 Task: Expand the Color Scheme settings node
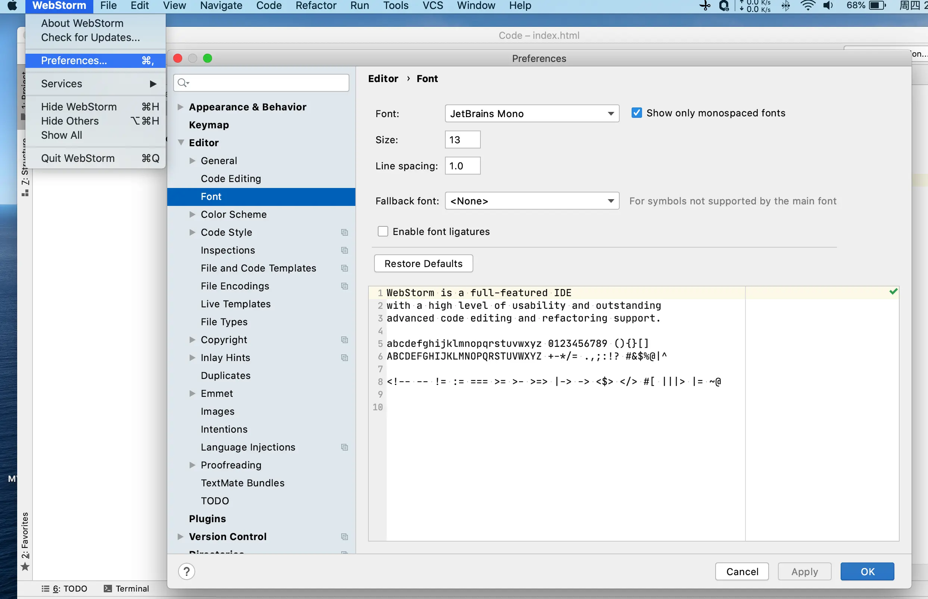[192, 214]
